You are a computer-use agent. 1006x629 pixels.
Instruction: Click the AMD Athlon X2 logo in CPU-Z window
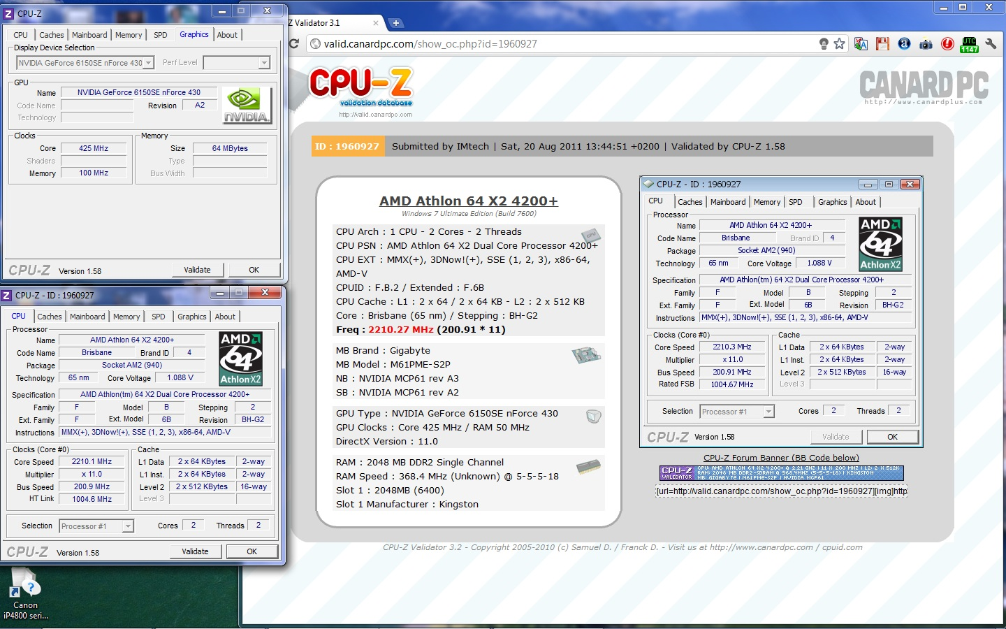pyautogui.click(x=240, y=359)
